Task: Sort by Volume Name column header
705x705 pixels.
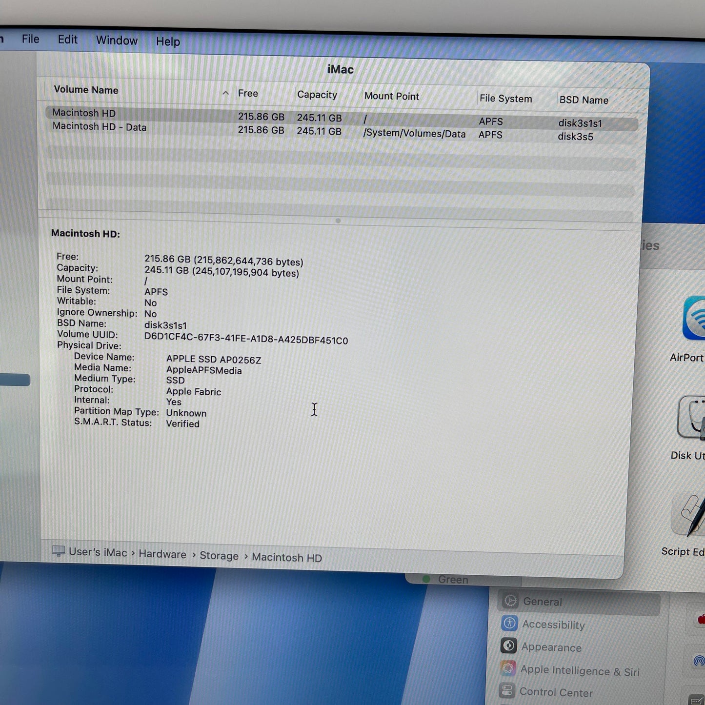Action: (x=86, y=90)
